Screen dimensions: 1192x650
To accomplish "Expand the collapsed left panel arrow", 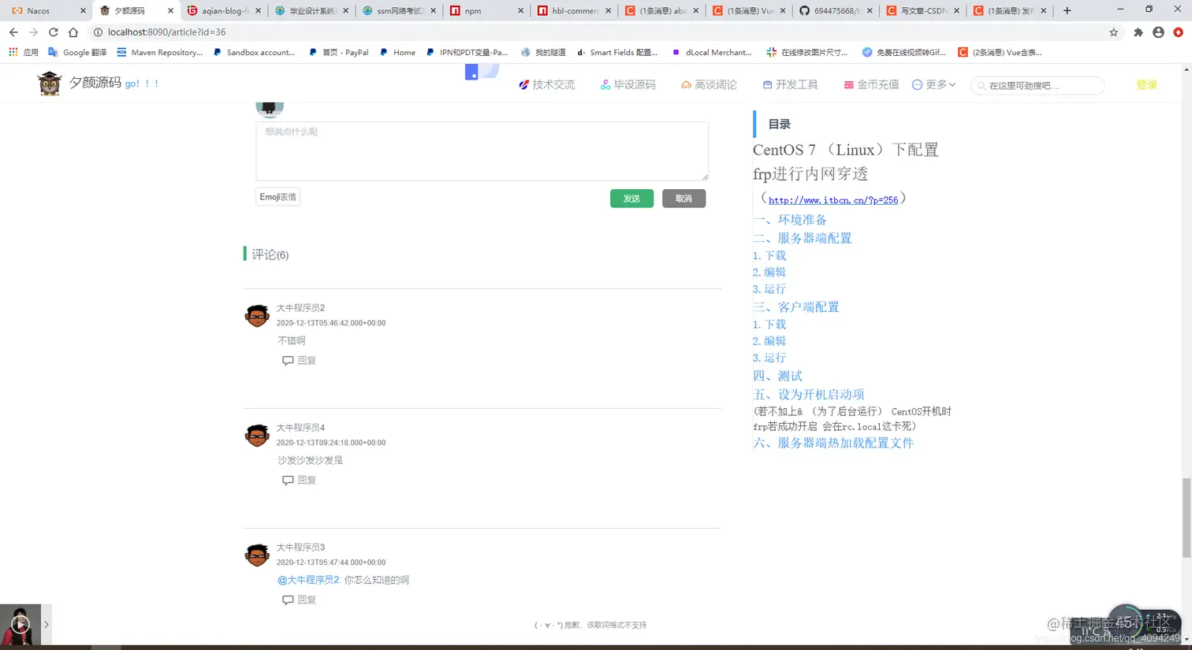I will tap(45, 624).
